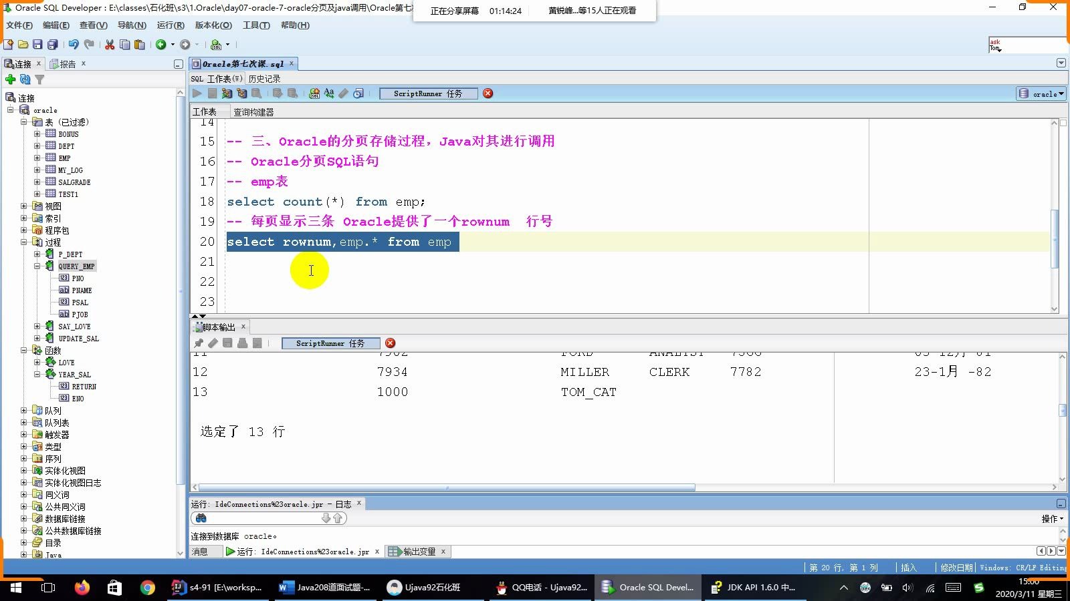Cancel ScriptRunner task in worksheet toolbar
The width and height of the screenshot is (1070, 601).
488,93
